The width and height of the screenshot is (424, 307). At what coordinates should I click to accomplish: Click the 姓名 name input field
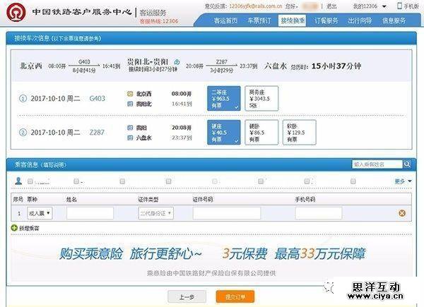tap(90, 212)
